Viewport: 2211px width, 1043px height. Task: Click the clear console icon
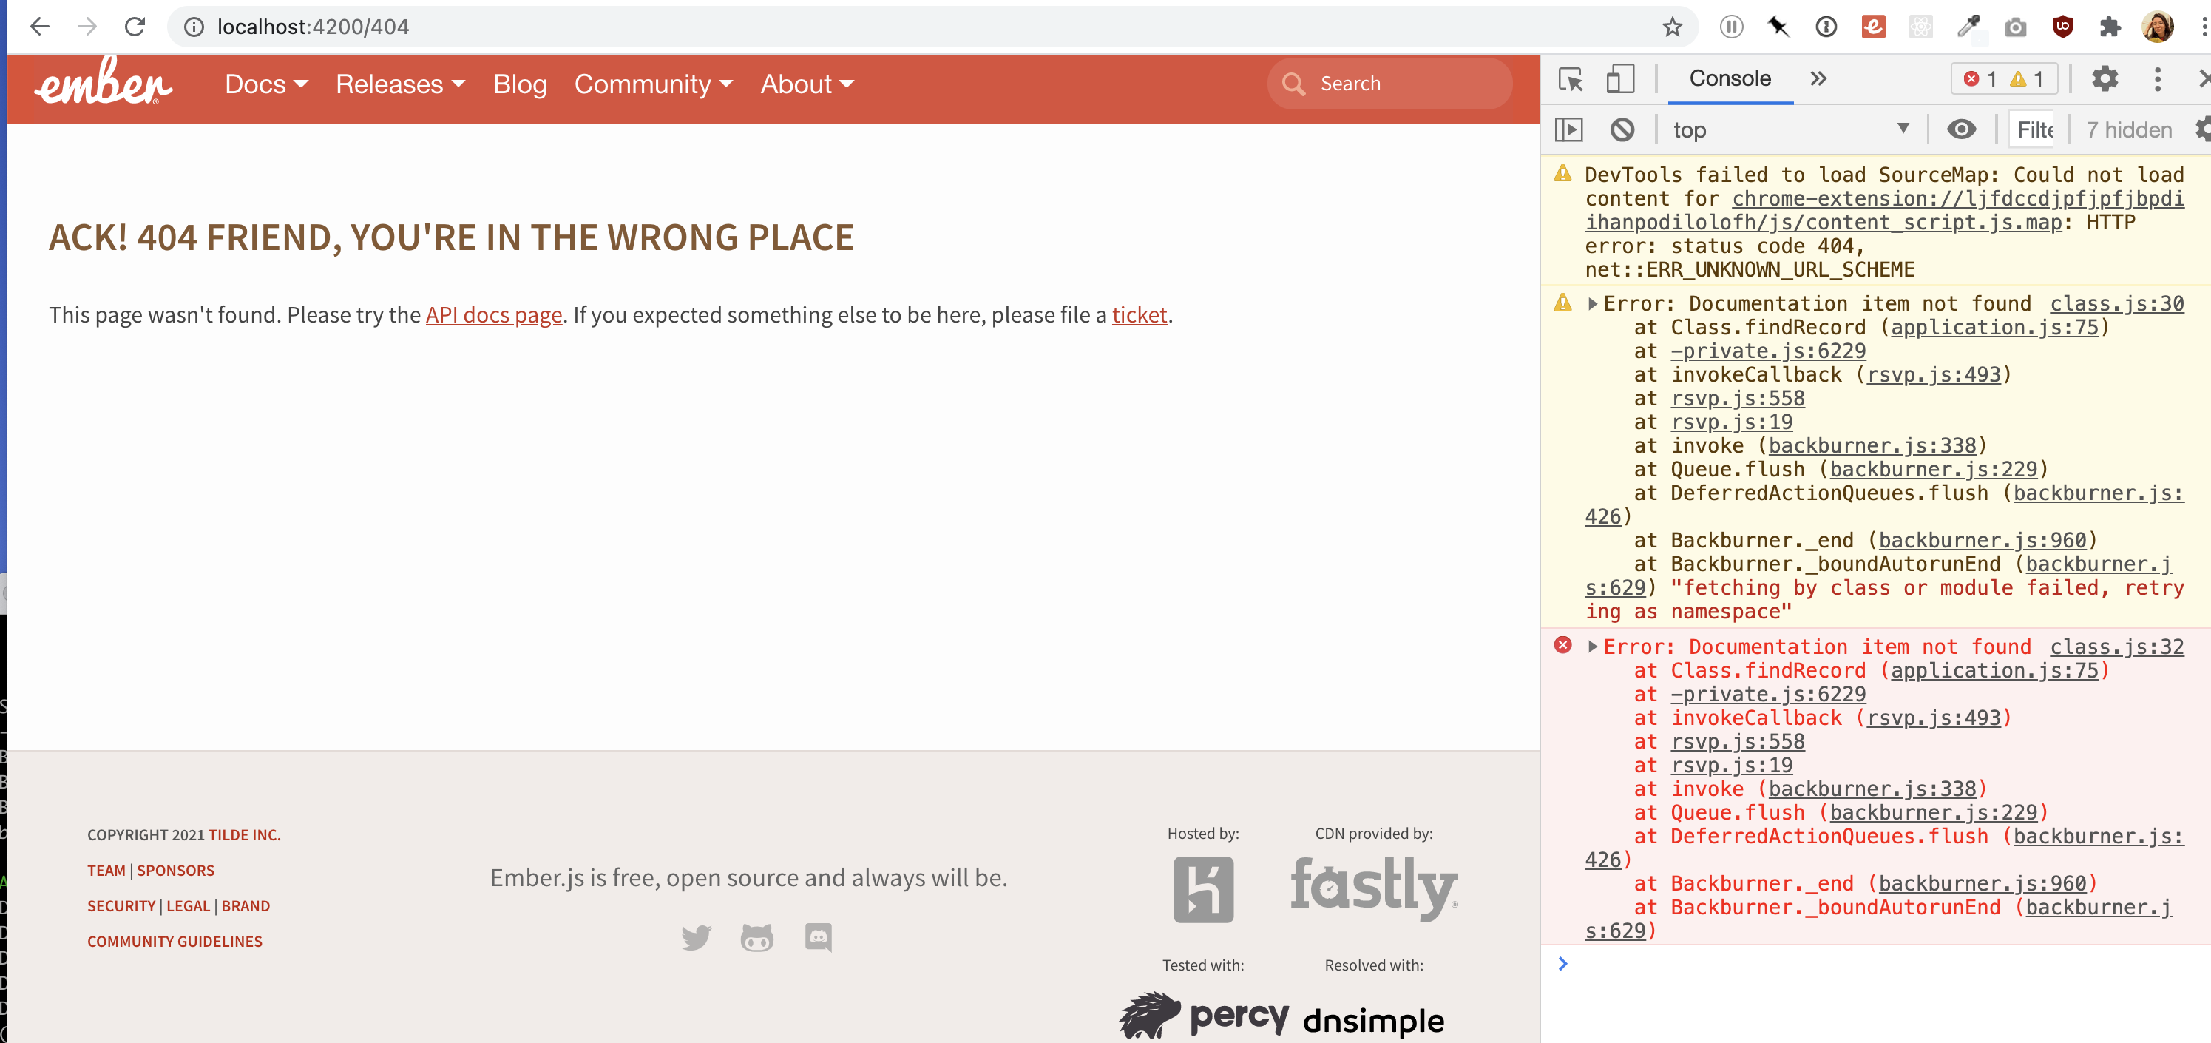coord(1622,129)
